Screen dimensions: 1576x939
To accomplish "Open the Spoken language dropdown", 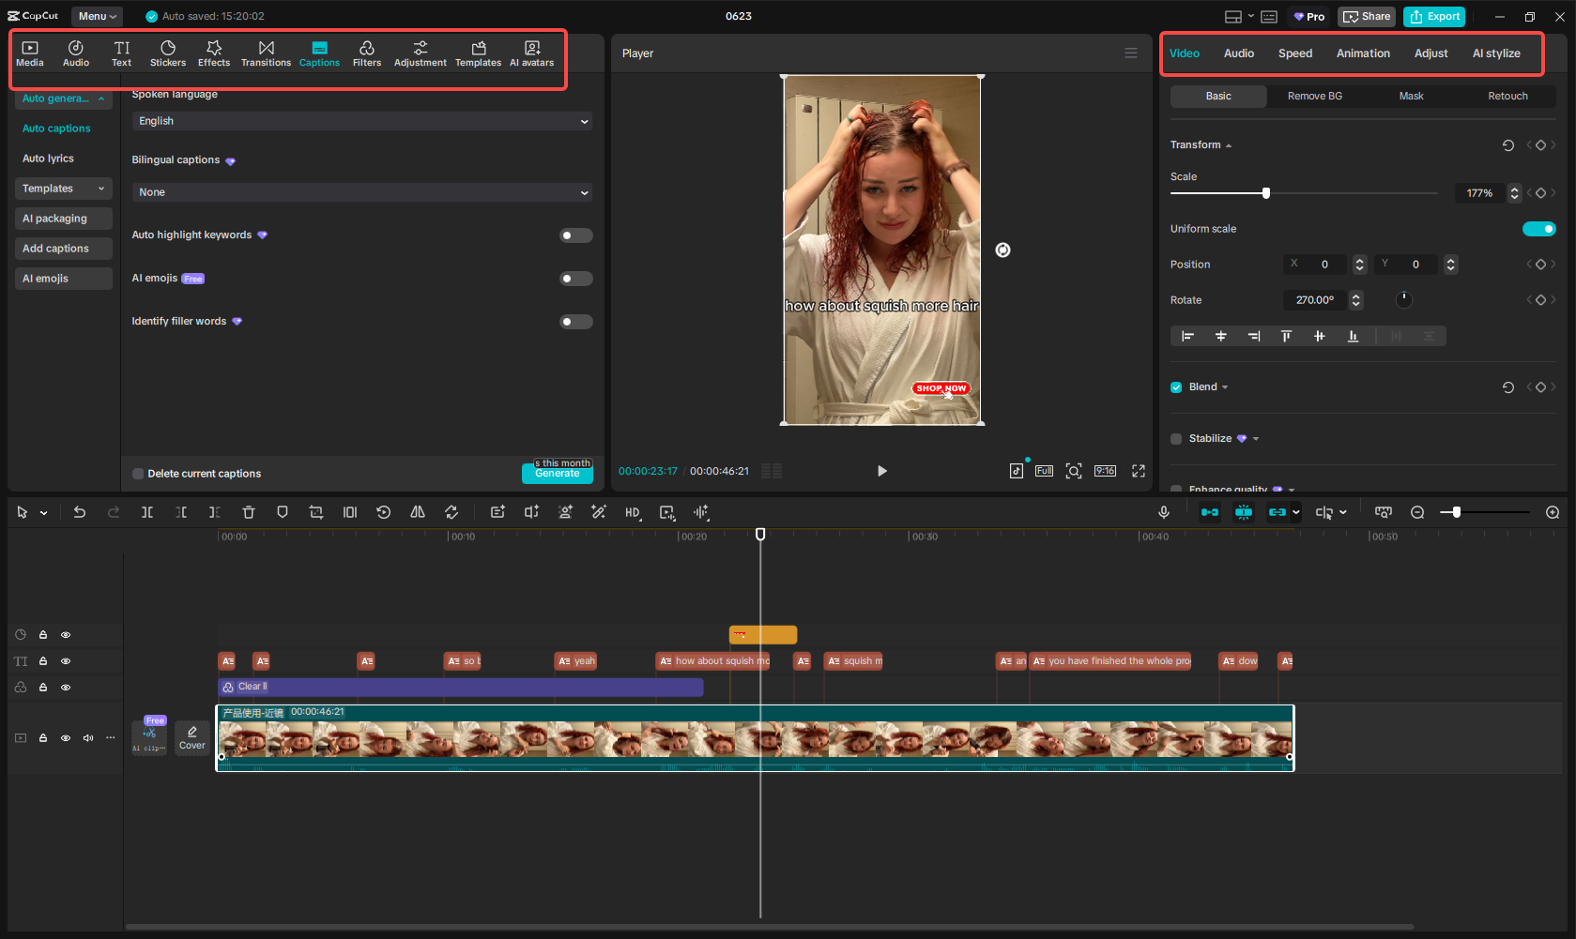I will tap(361, 121).
